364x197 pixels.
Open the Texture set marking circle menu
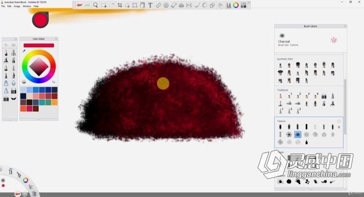339,121
